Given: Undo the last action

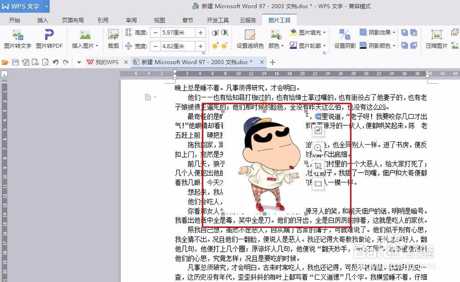Looking at the screenshot, I should point(56,62).
